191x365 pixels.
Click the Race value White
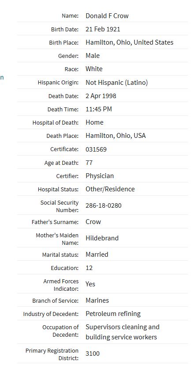click(x=94, y=69)
